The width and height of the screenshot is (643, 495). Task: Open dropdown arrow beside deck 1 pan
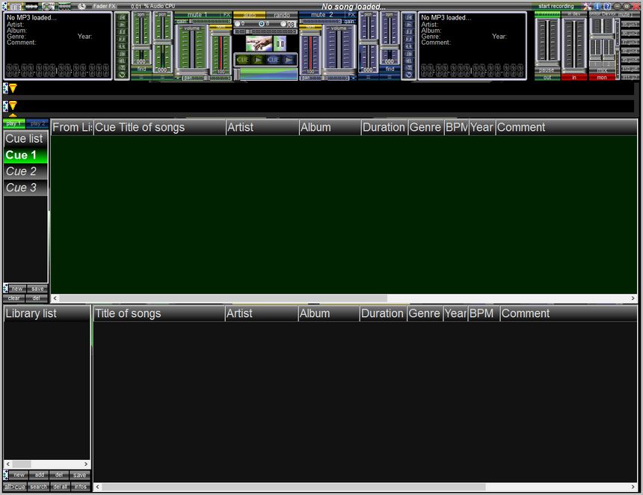[178, 78]
